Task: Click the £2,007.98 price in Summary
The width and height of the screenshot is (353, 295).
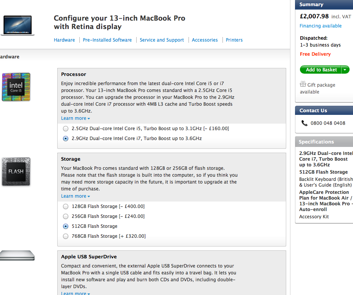Action: (314, 16)
